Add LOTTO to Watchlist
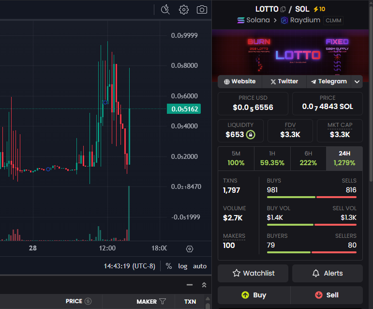Viewport: 373px width, 309px height. pos(253,273)
